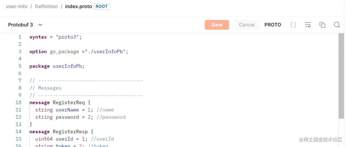Go to user-info breadcrumb
This screenshot has height=147, width=347.
point(17,6)
